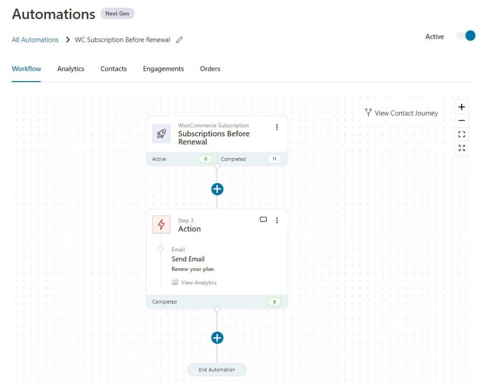Click the trigger Completed count badge 11

point(274,159)
